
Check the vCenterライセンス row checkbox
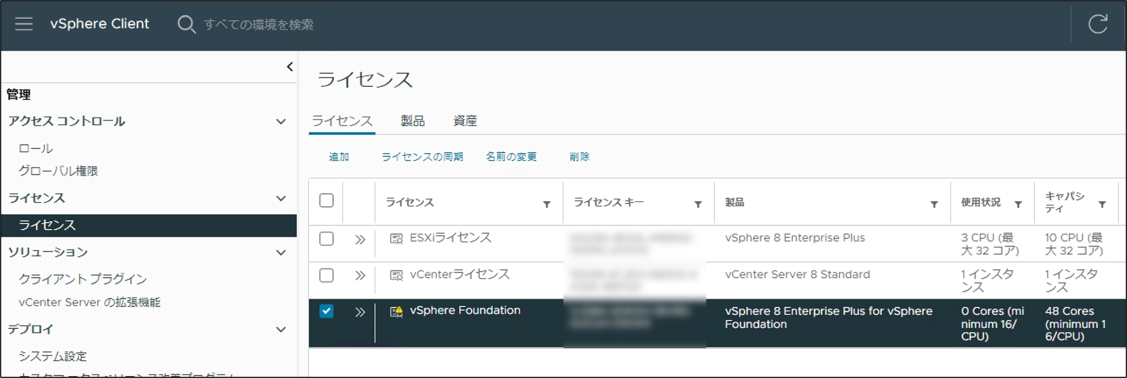click(x=326, y=275)
